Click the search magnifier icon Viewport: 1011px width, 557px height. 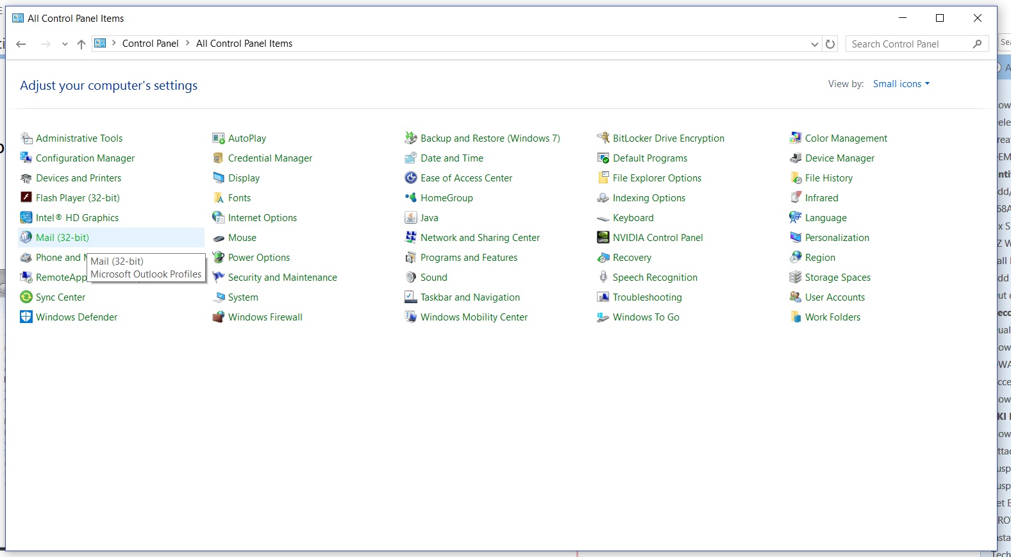point(977,44)
